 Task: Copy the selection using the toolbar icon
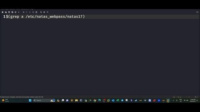pyautogui.click(x=33, y=12)
